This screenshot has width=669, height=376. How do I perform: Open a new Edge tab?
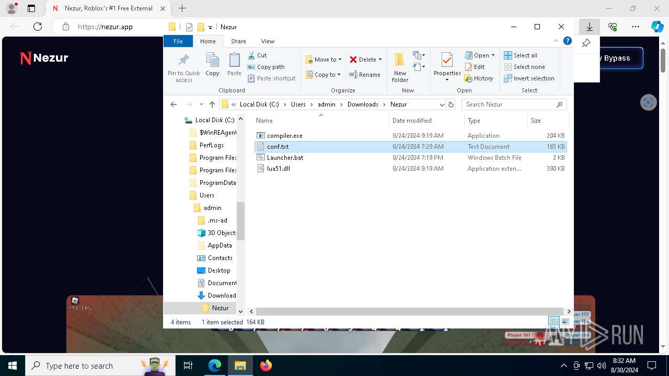click(182, 8)
